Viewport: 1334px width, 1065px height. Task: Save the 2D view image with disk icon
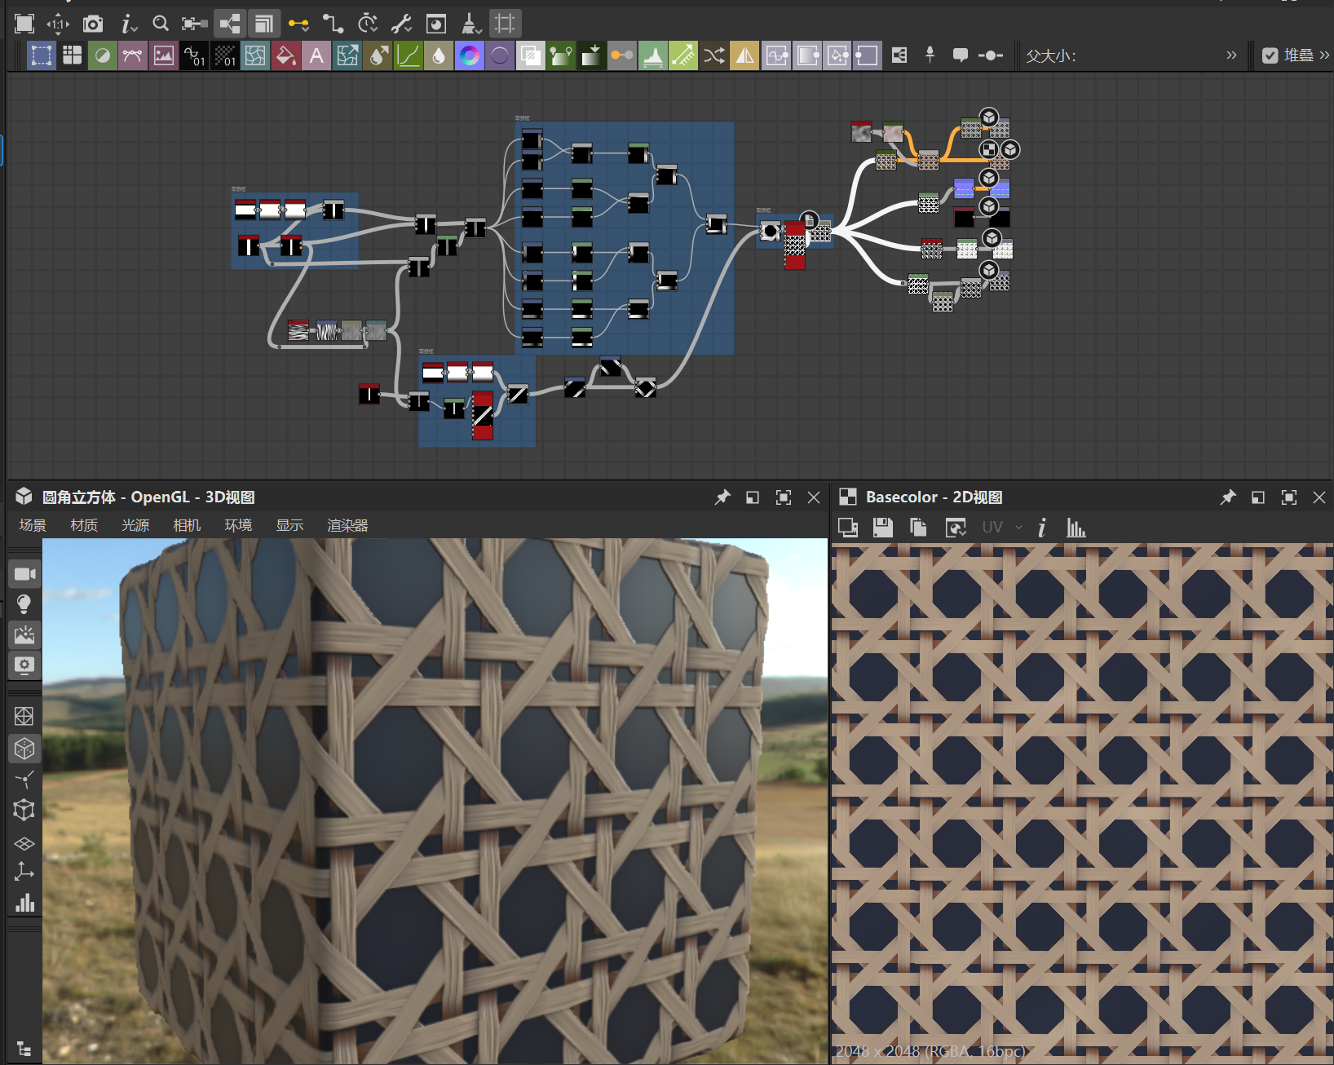(882, 528)
